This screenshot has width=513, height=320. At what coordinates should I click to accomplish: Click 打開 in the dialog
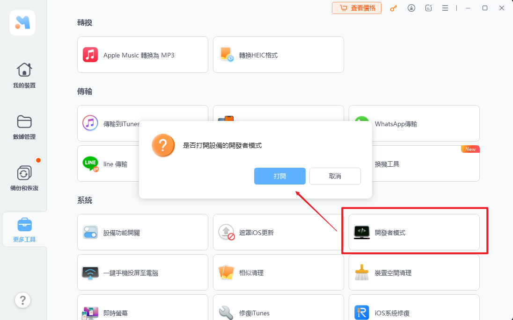pyautogui.click(x=280, y=176)
